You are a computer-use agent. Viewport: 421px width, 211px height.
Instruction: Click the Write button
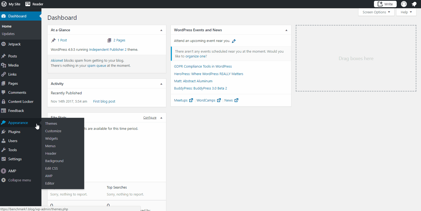click(x=385, y=4)
